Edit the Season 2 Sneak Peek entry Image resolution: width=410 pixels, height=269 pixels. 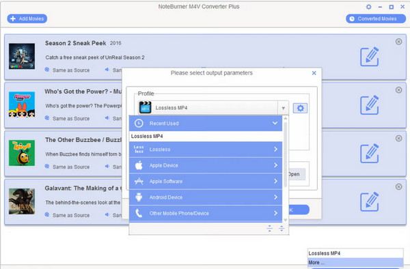(370, 57)
